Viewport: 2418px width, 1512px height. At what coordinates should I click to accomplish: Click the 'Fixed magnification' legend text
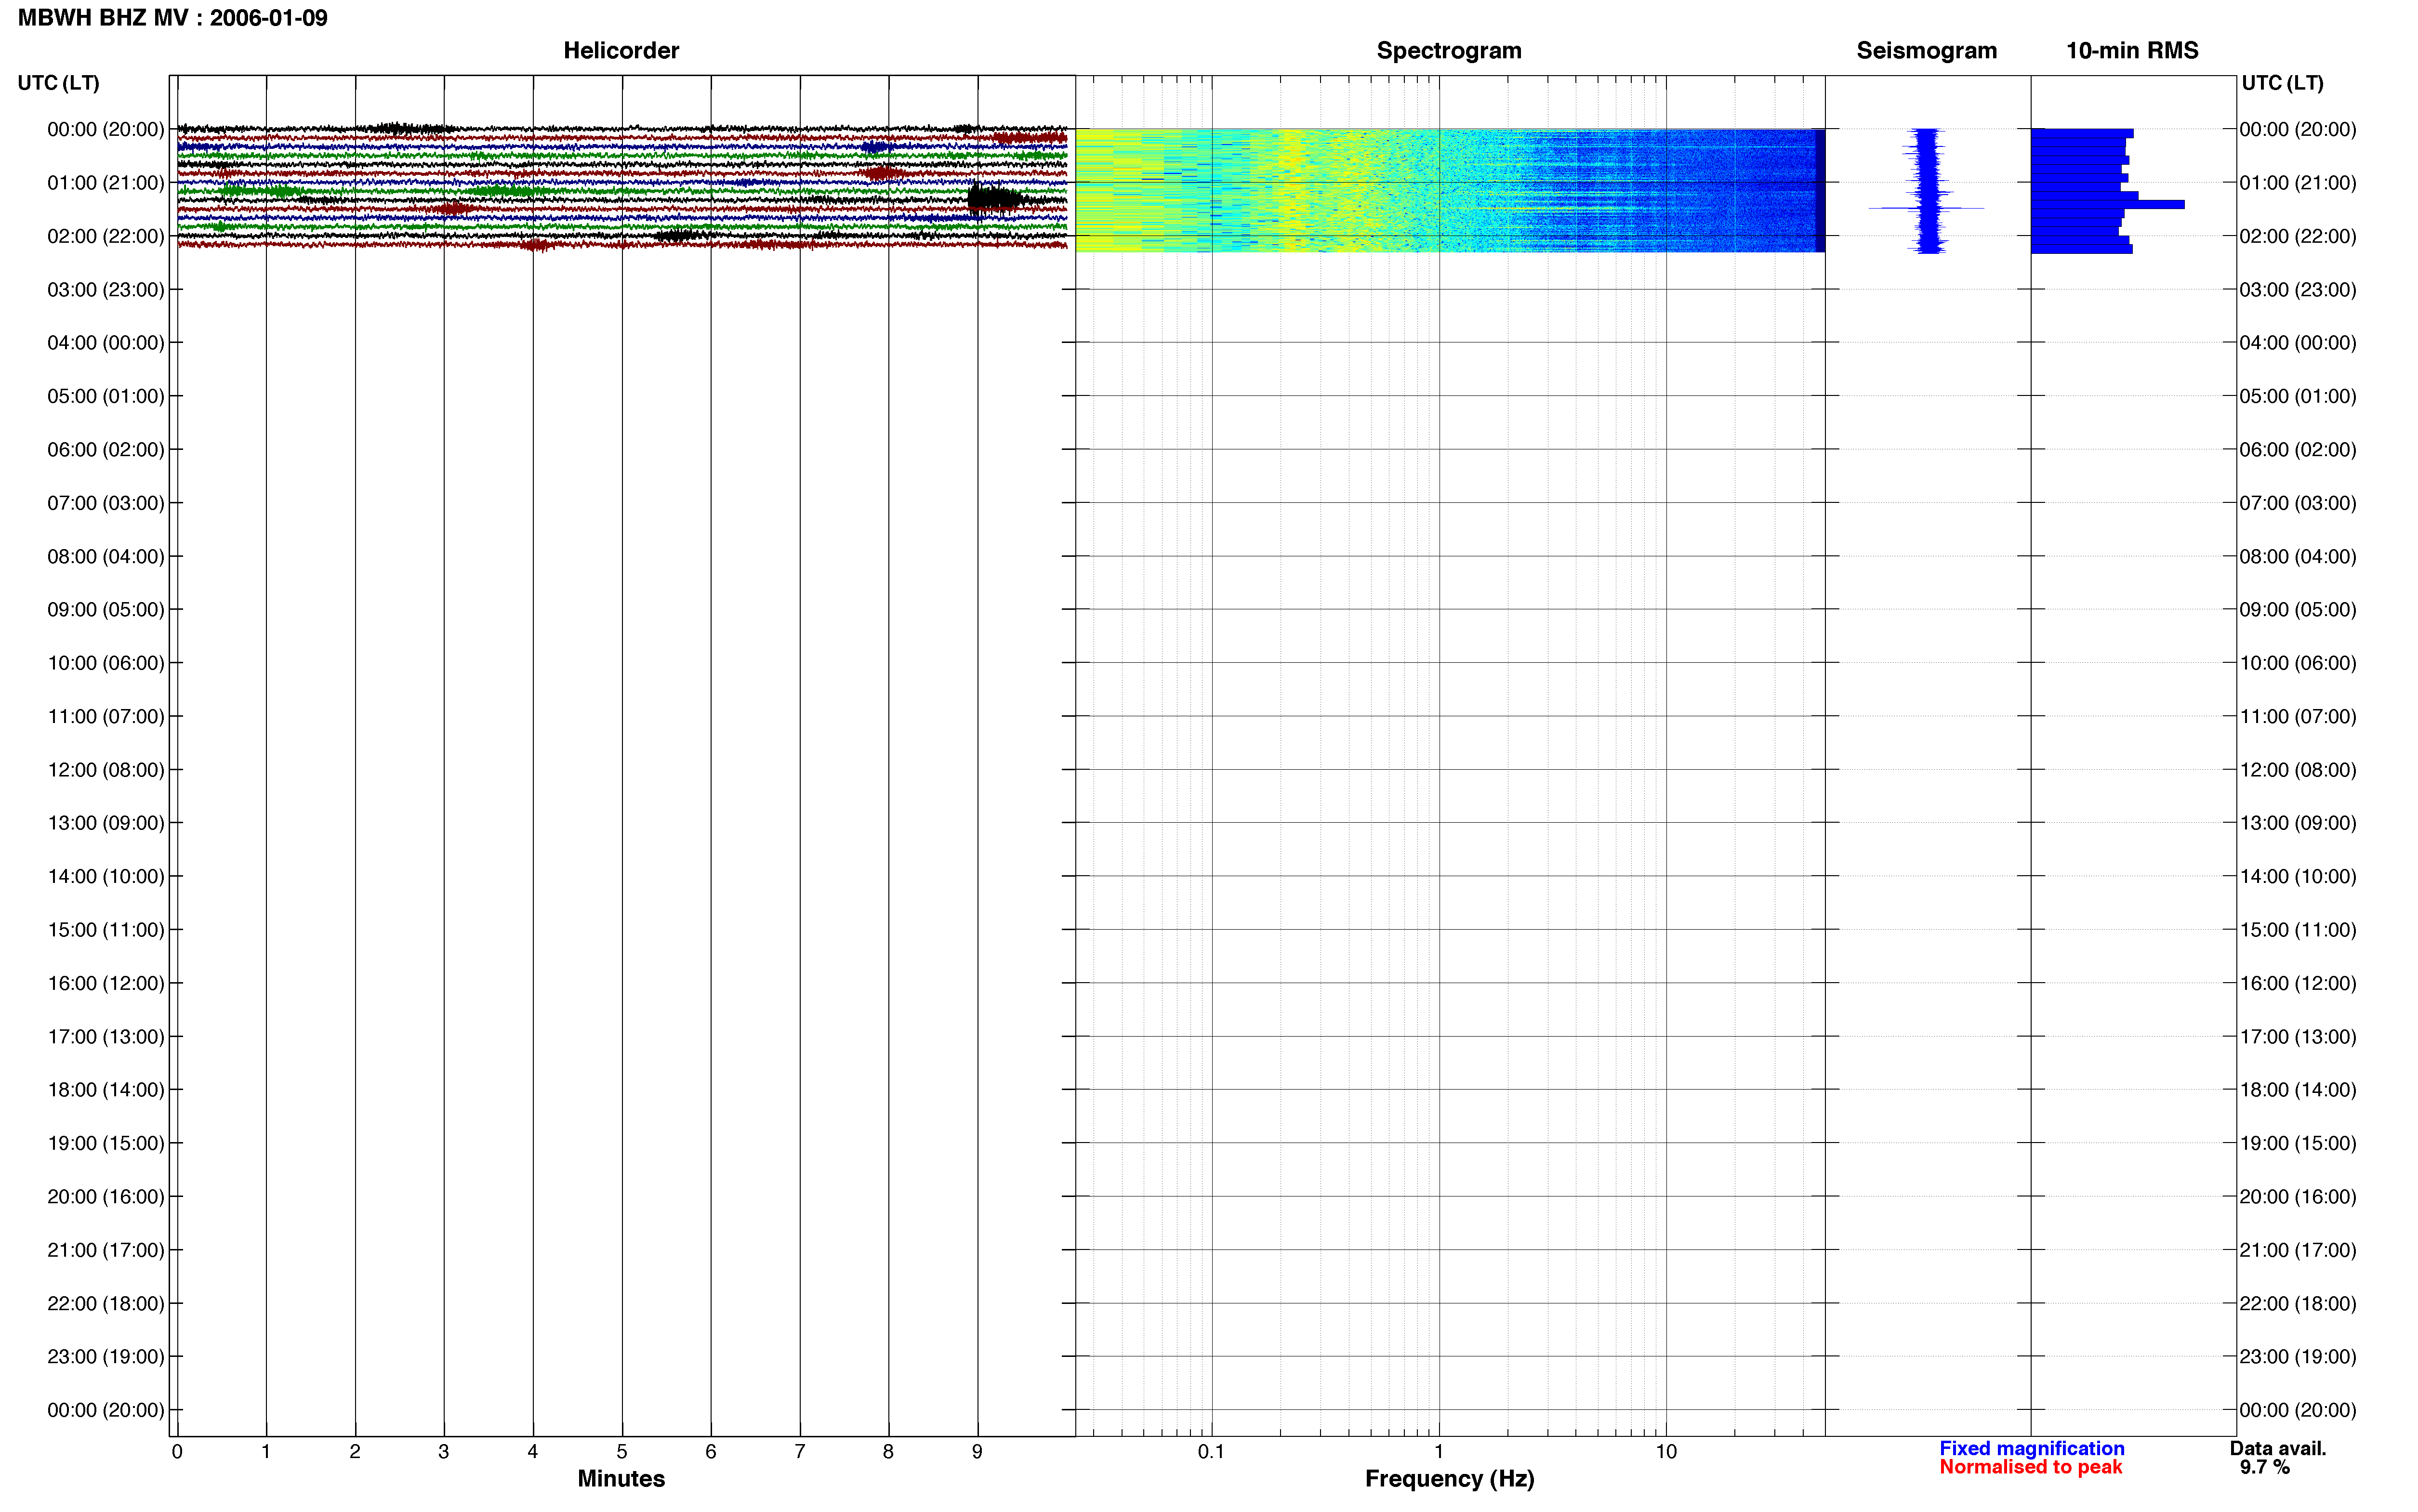coord(2031,1448)
